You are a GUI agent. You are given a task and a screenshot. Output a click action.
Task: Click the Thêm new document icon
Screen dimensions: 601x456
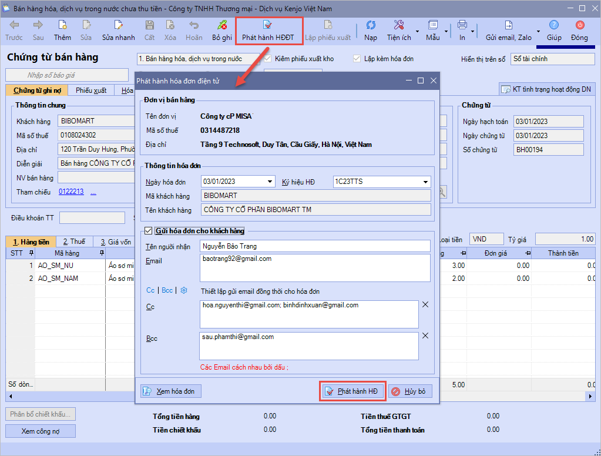62,25
